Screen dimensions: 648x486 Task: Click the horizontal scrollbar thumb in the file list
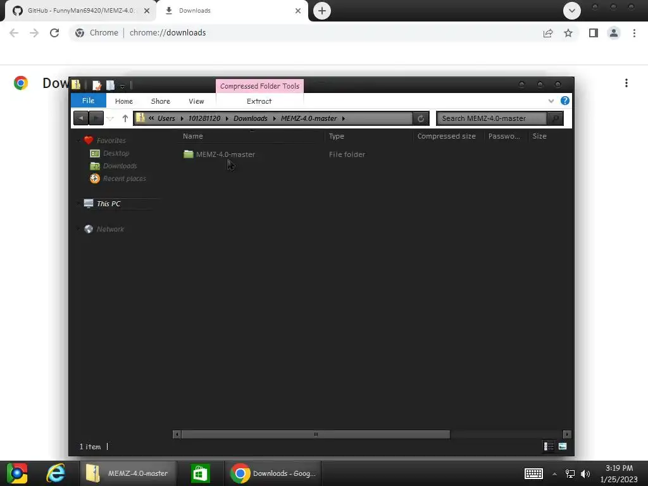316,434
